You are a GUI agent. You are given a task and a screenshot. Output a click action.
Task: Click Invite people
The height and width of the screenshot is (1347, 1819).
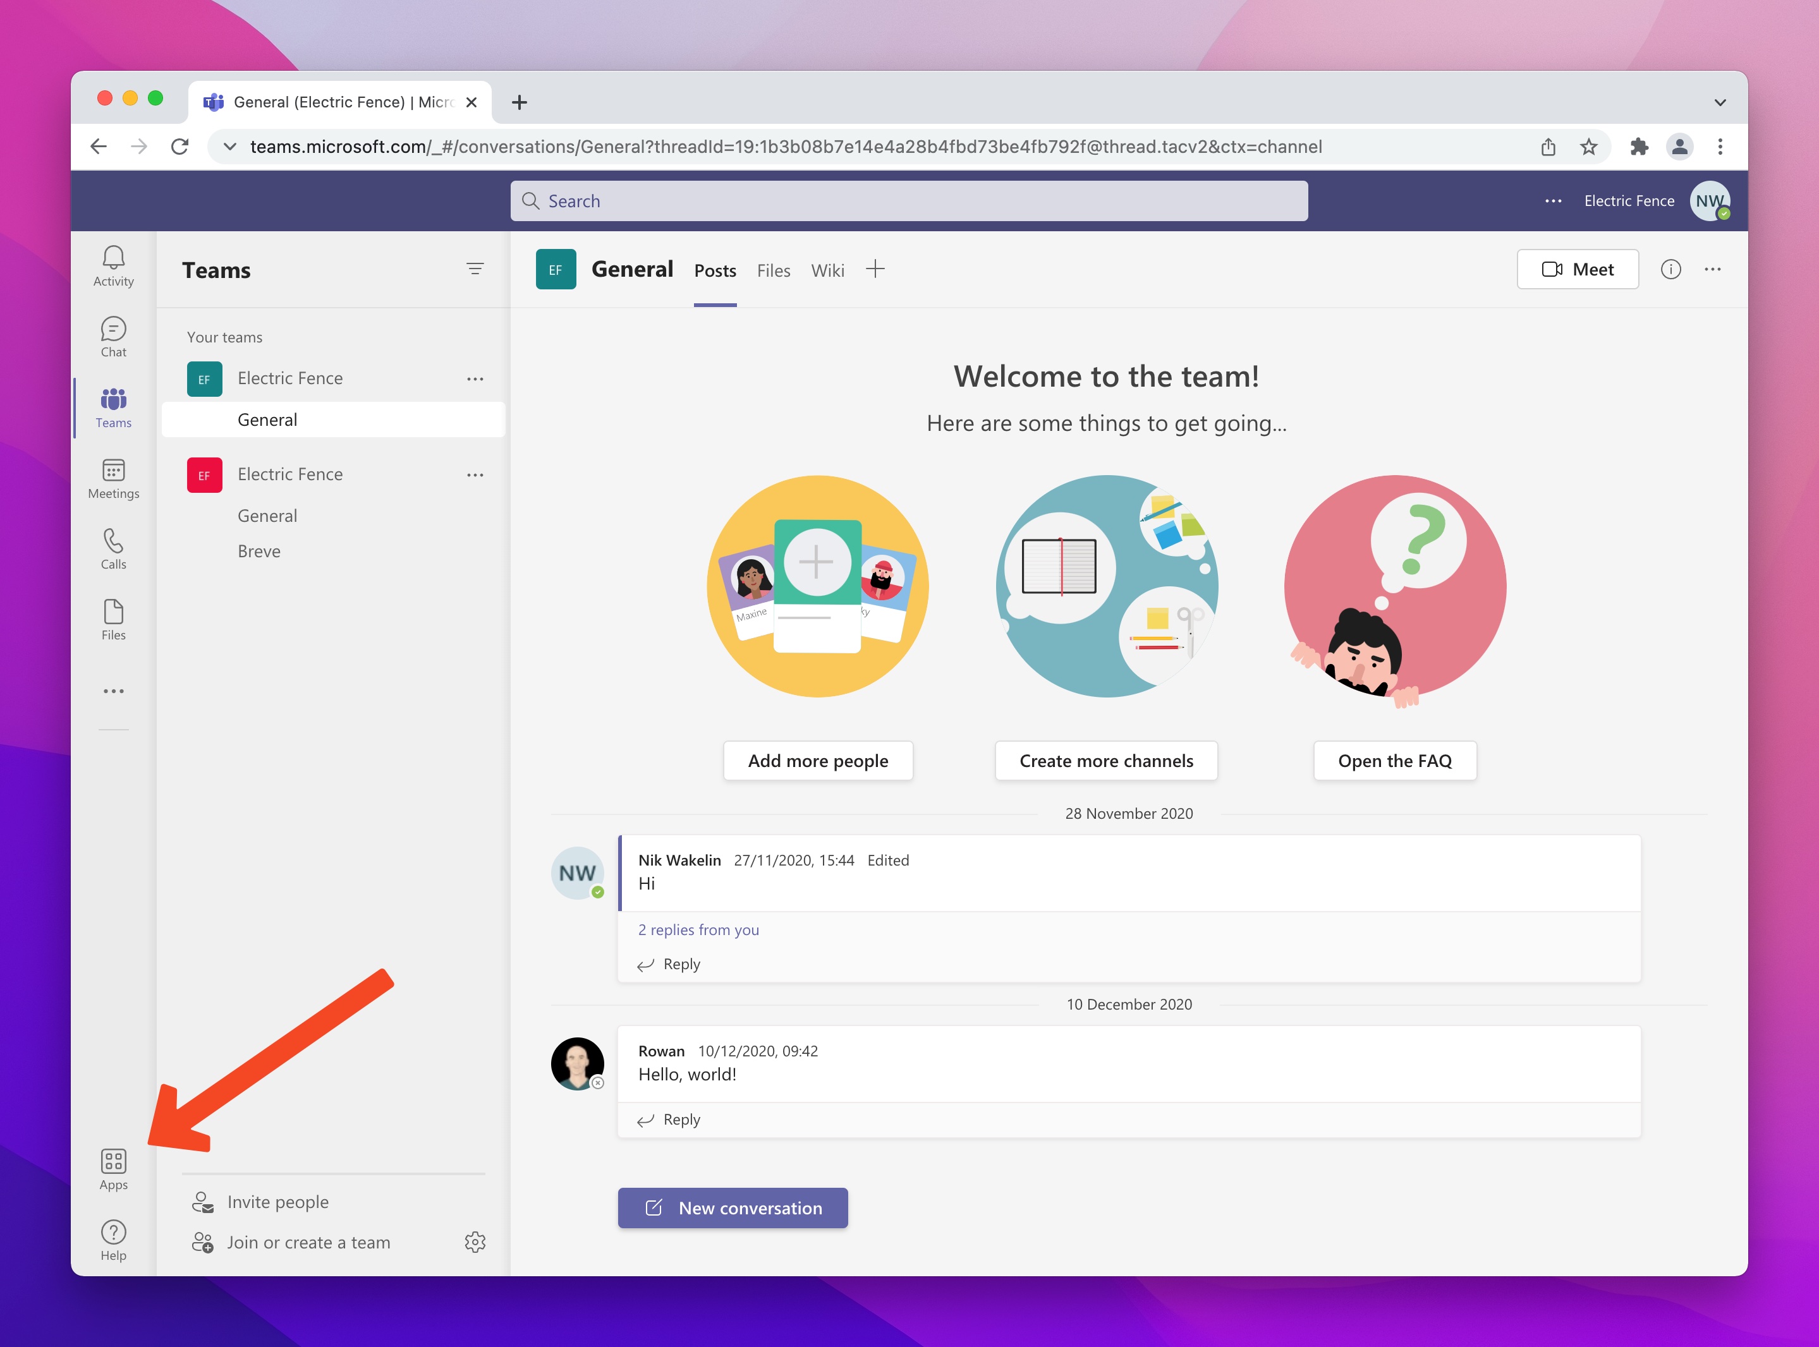coord(260,1202)
